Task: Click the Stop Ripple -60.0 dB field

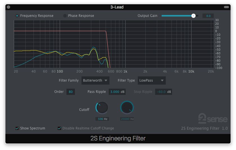Action: 164,92
